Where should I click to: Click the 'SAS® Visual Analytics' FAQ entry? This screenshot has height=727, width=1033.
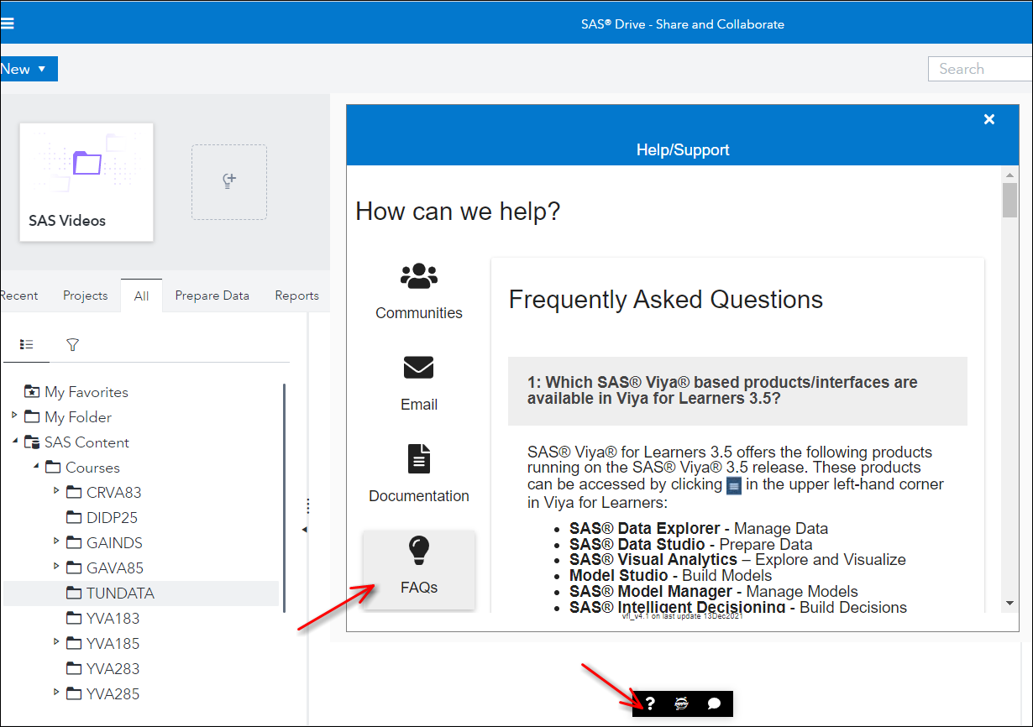[x=737, y=560]
